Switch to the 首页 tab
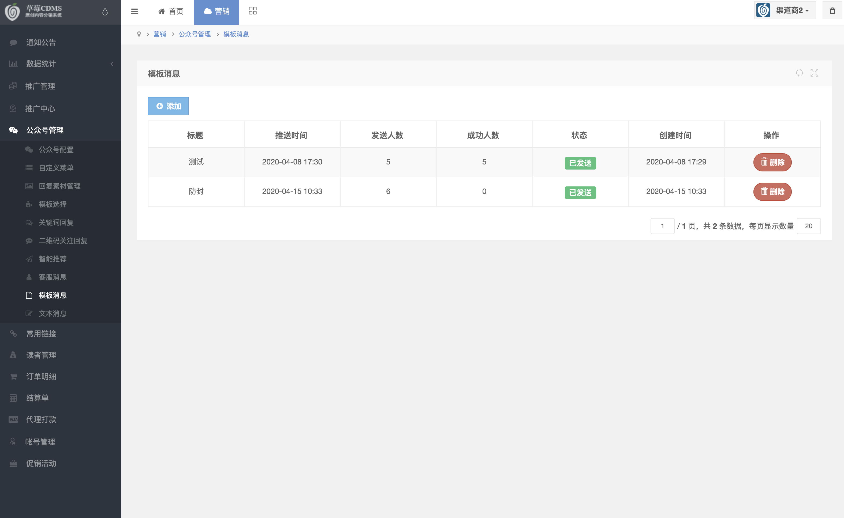This screenshot has height=518, width=844. pos(171,11)
